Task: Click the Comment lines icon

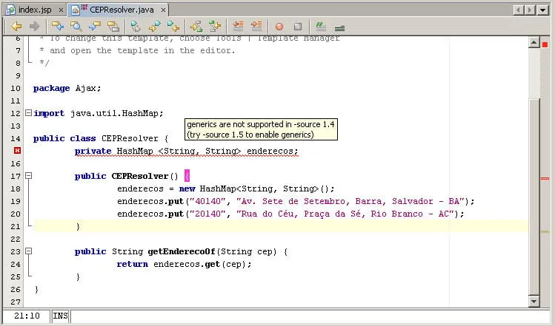Action: click(321, 26)
